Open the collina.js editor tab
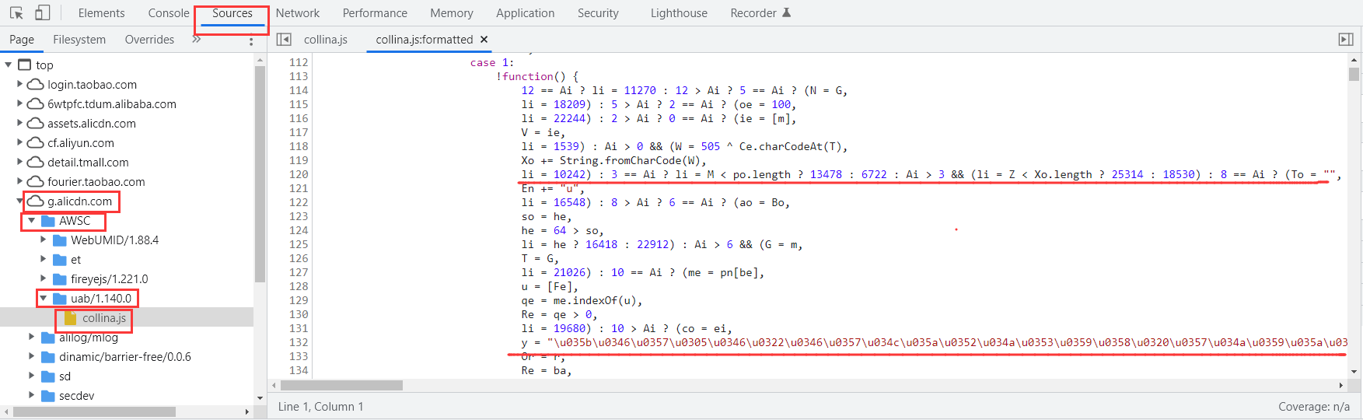Viewport: 1363px width, 420px height. pyautogui.click(x=325, y=40)
